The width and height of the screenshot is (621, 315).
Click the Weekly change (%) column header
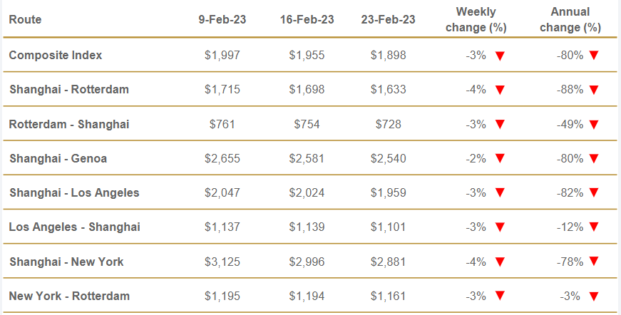[x=476, y=19]
